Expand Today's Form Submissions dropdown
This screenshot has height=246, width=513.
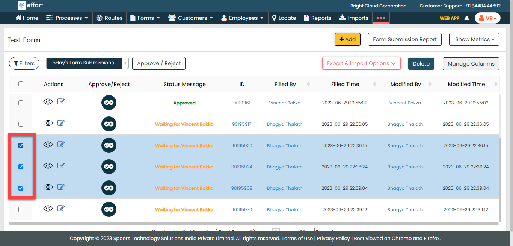tap(125, 63)
